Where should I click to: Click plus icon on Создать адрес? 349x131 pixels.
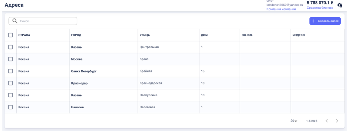click(x=314, y=21)
